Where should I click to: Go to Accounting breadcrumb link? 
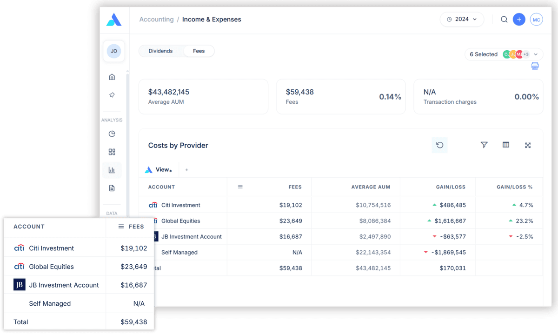pyautogui.click(x=156, y=20)
